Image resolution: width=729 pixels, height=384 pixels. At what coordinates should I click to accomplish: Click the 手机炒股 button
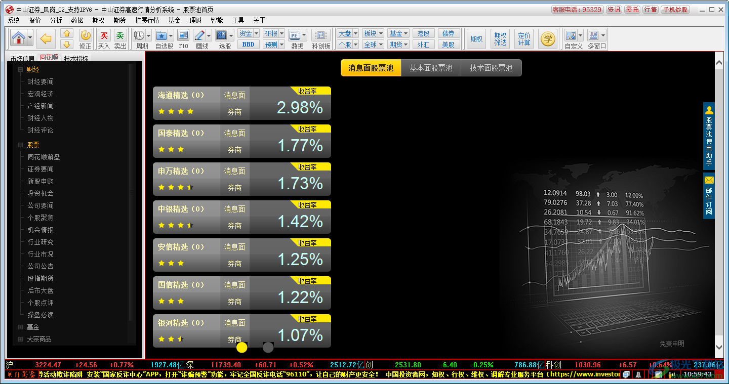[675, 10]
